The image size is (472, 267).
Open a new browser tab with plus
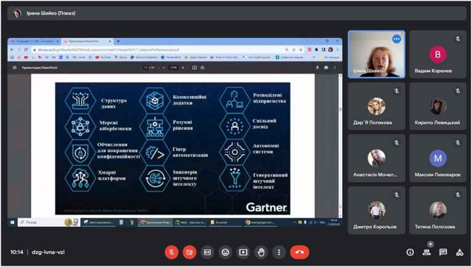click(x=118, y=41)
